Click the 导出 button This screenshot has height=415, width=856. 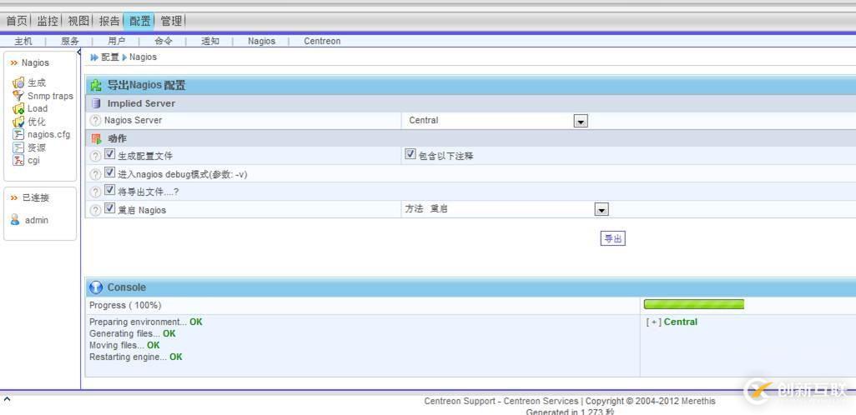point(612,239)
